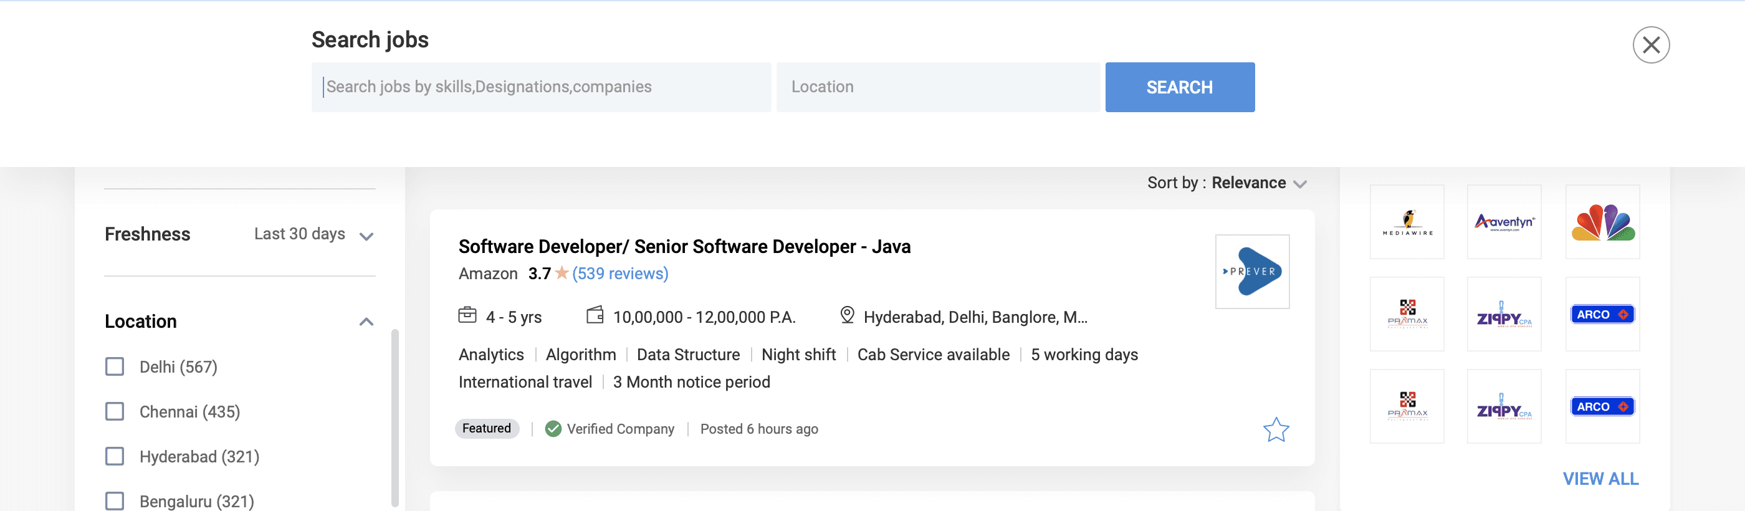Open the Prever company logo
Image resolution: width=1745 pixels, height=511 pixels.
tap(1252, 272)
